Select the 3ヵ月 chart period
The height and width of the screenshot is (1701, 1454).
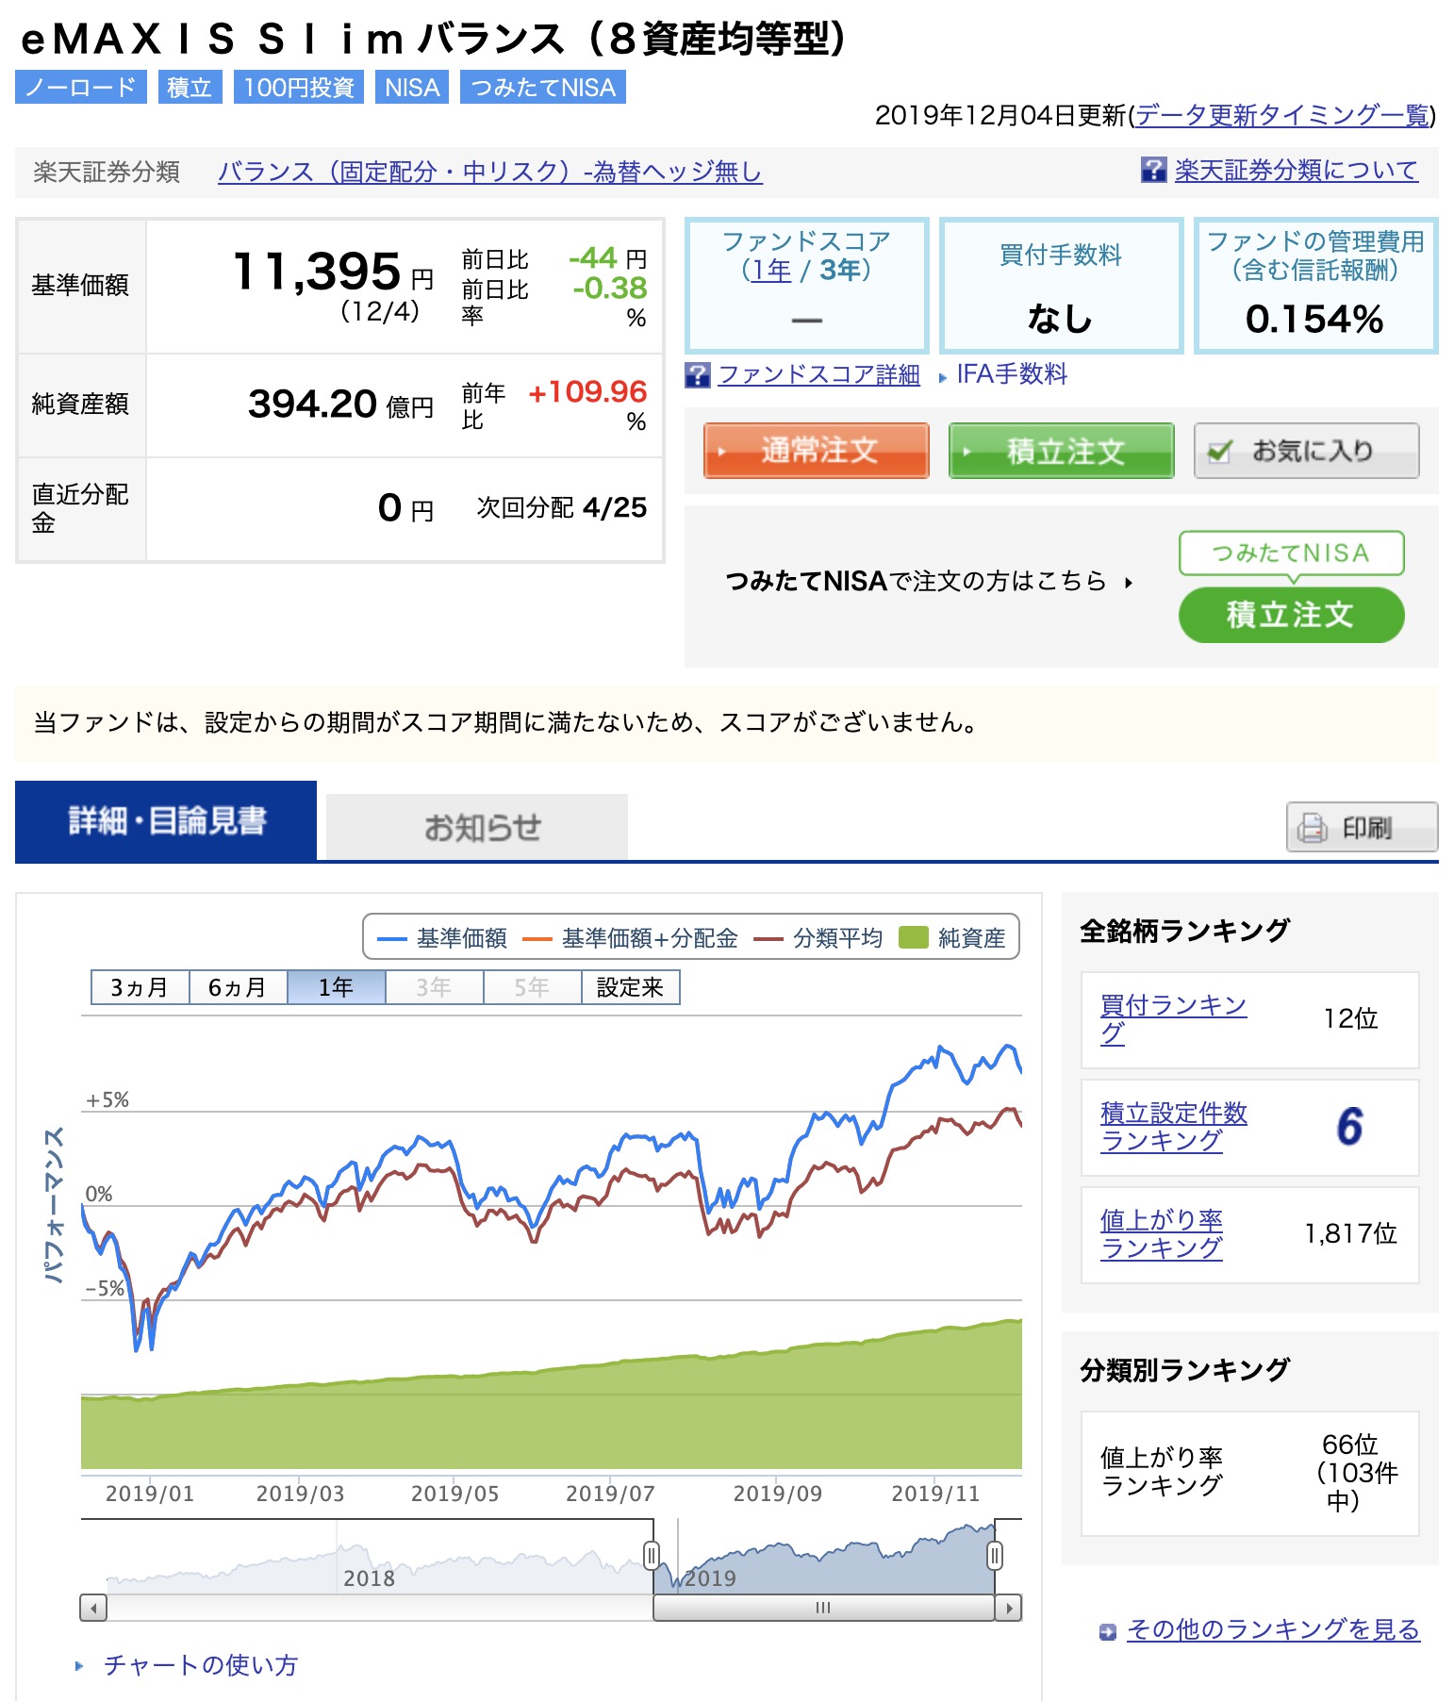[x=140, y=987]
